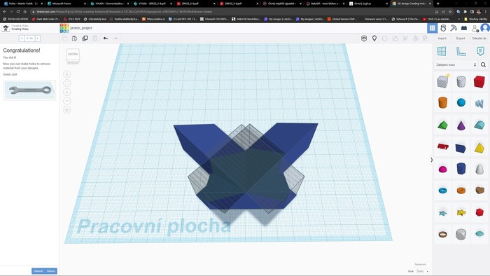This screenshot has height=276, width=490.
Task: Pick the striped cylinder hole shape
Action: click(461, 81)
